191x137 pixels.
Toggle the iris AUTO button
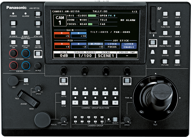coord(26,80)
